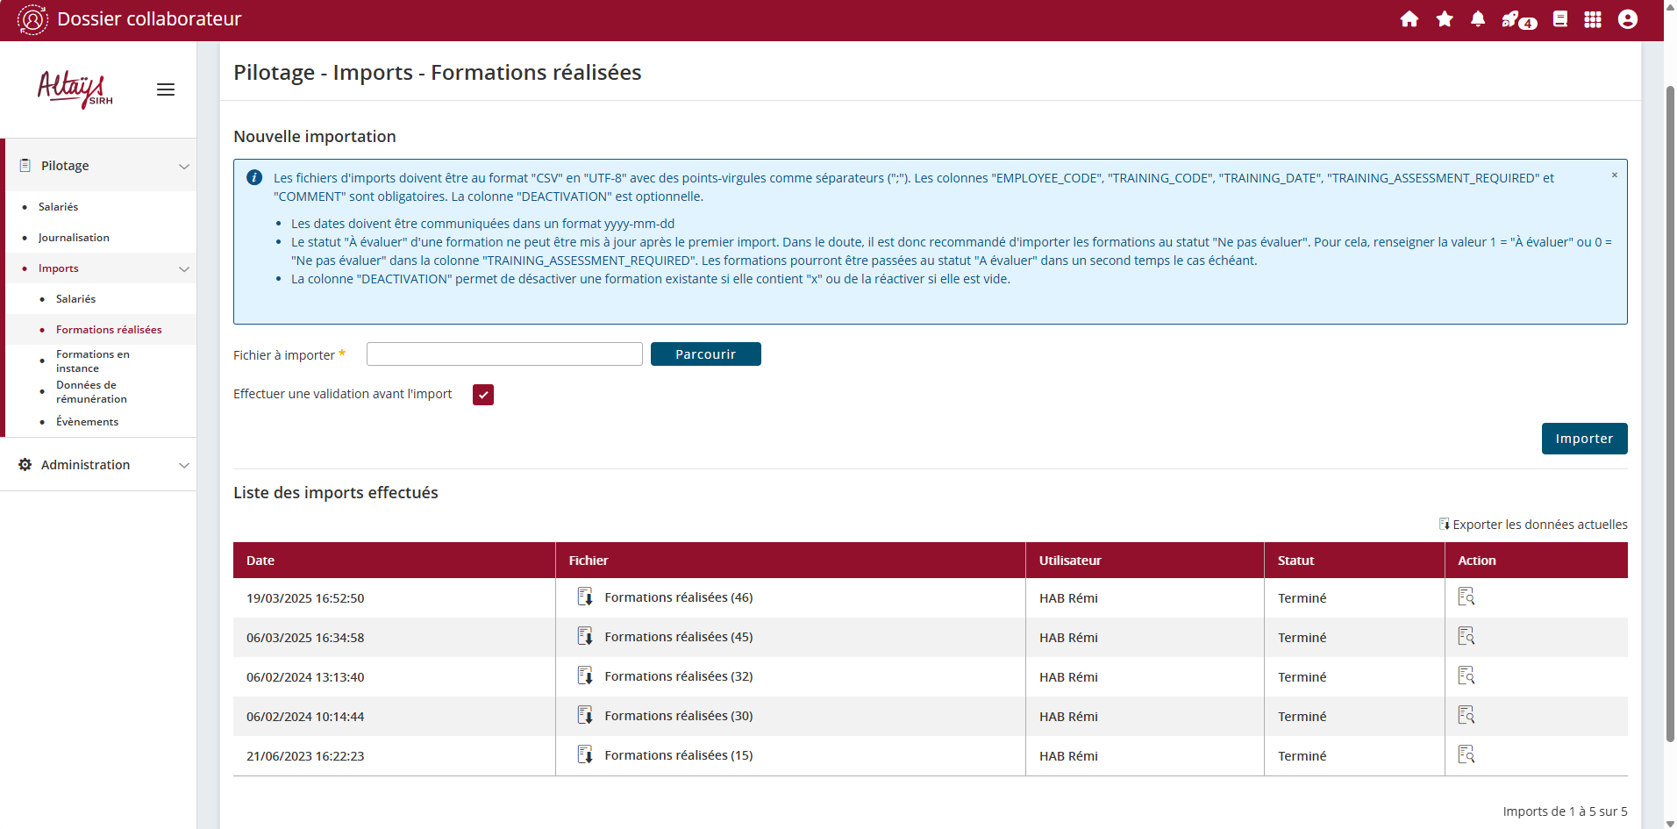Collapse the Imports submenu chevron
The width and height of the screenshot is (1677, 829).
pyautogui.click(x=183, y=269)
